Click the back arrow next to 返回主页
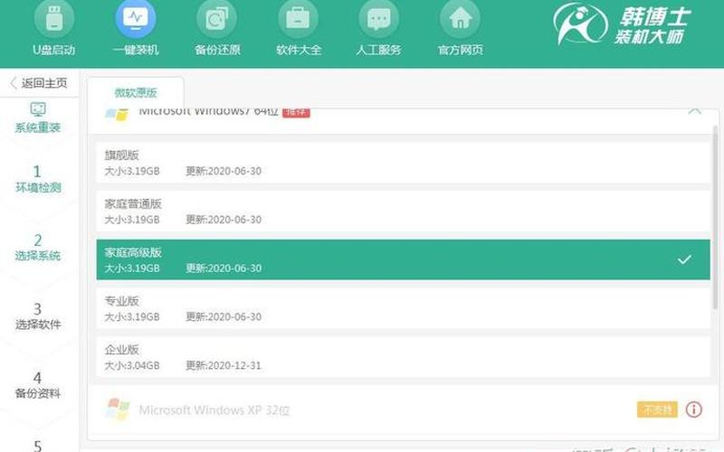Image resolution: width=724 pixels, height=452 pixels. (14, 83)
